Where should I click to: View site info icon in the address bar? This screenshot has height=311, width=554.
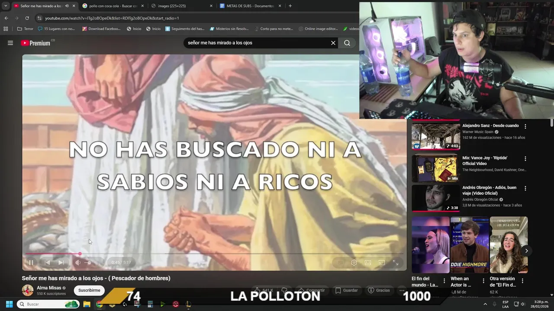click(x=39, y=18)
